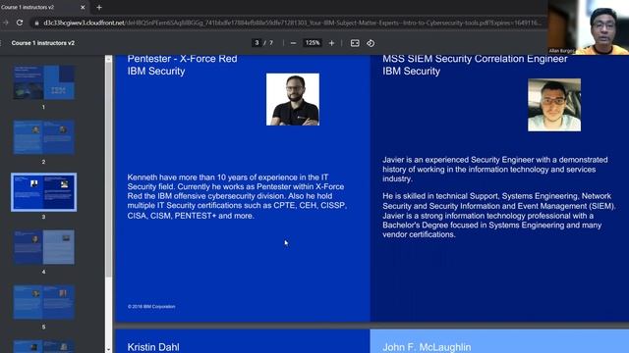Open a new browser tab
The width and height of the screenshot is (629, 353).
[99, 7]
